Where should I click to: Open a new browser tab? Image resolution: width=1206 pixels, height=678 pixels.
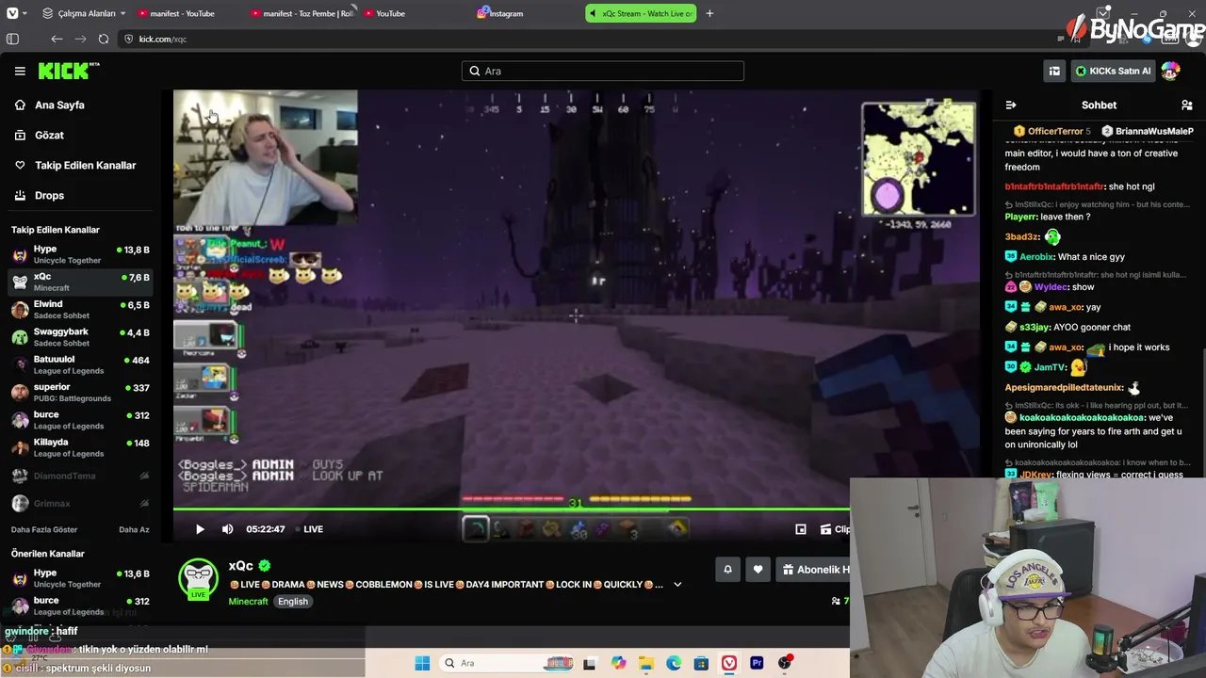(709, 13)
